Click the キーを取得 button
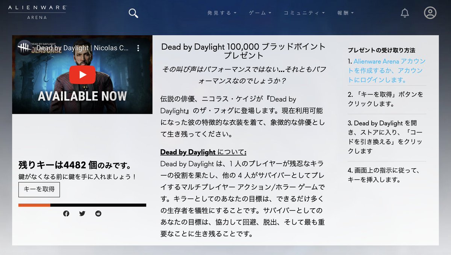The image size is (451, 255). click(x=39, y=189)
